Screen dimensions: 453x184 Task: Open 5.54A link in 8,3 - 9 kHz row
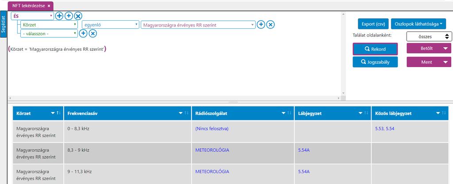click(304, 150)
